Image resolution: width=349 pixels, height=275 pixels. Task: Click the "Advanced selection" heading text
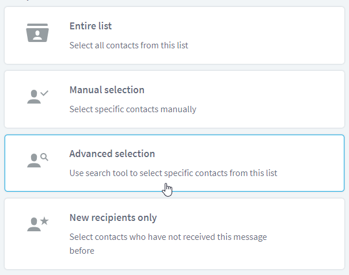pos(112,154)
